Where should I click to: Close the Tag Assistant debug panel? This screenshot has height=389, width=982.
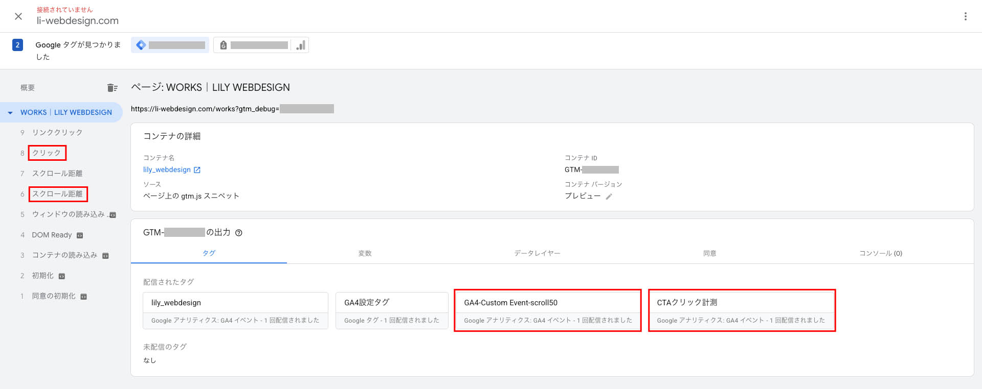(x=18, y=16)
